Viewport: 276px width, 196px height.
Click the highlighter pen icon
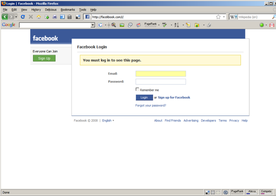point(209,25)
